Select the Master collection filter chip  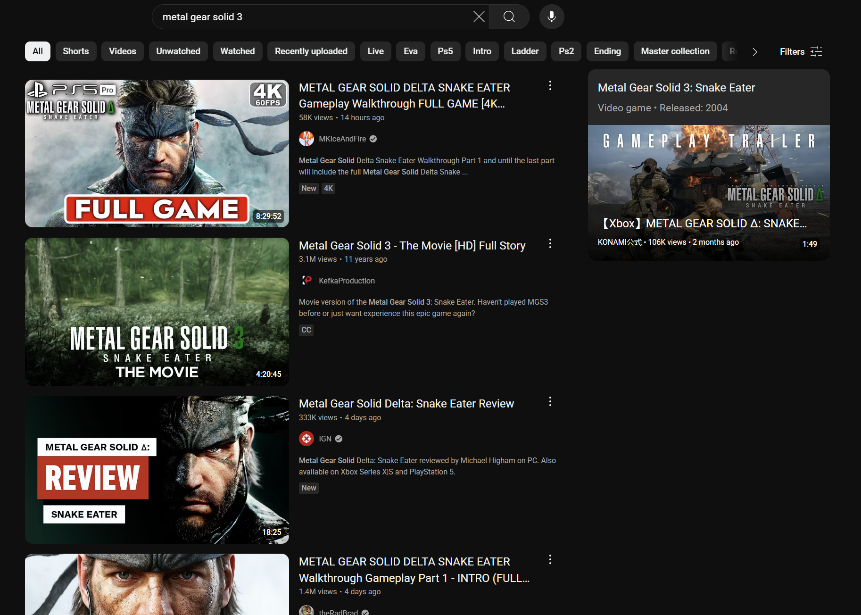[x=675, y=51]
